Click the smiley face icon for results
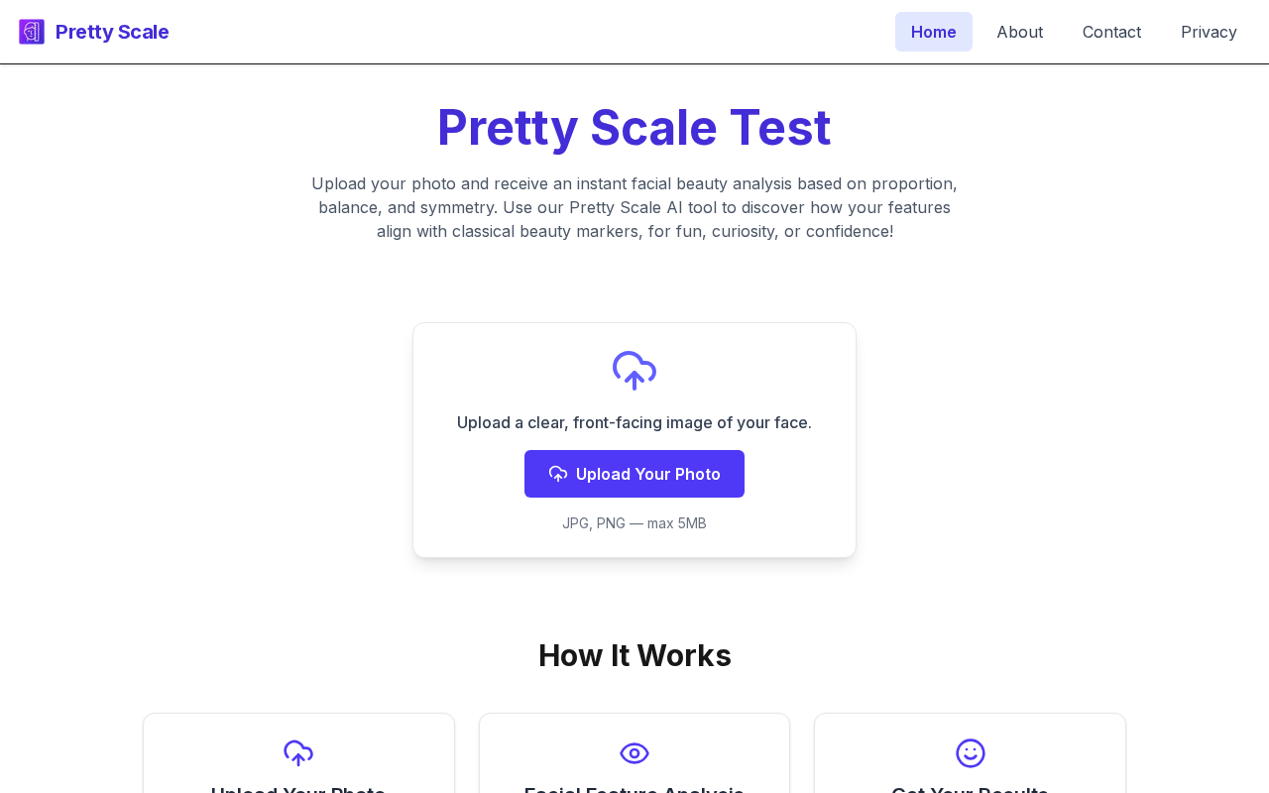1269x793 pixels. [x=970, y=753]
